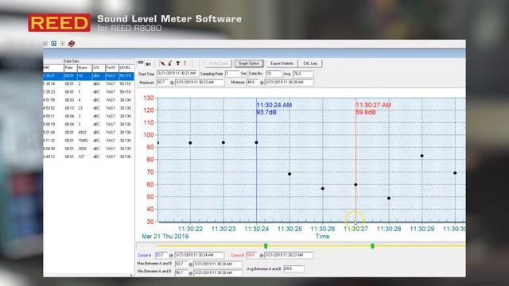Click the data point at 11:30:25

(289, 174)
